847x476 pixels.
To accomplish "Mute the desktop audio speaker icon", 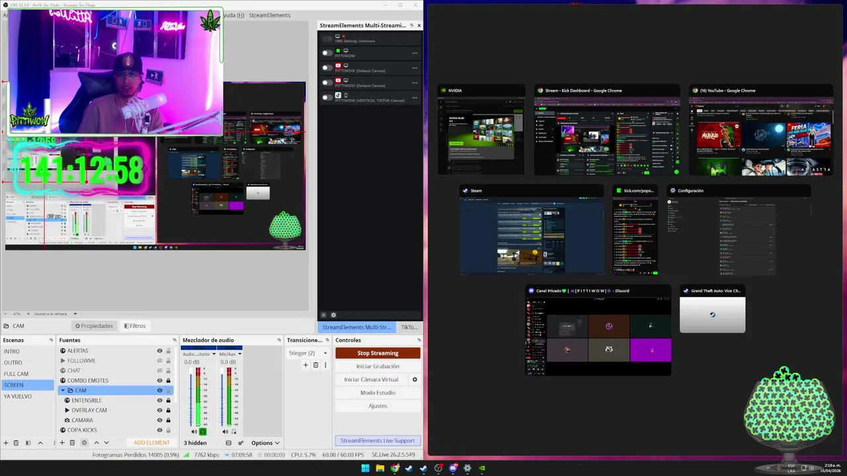I will pos(194,432).
